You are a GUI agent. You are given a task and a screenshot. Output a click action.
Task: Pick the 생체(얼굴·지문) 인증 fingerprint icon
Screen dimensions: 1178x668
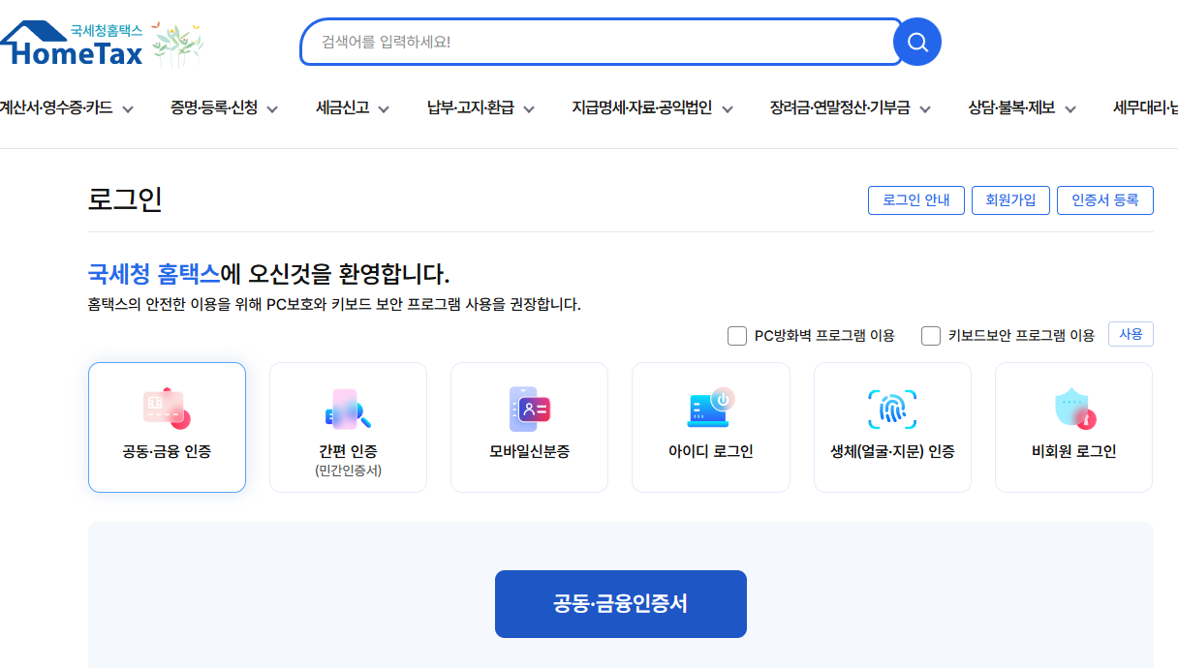[891, 408]
